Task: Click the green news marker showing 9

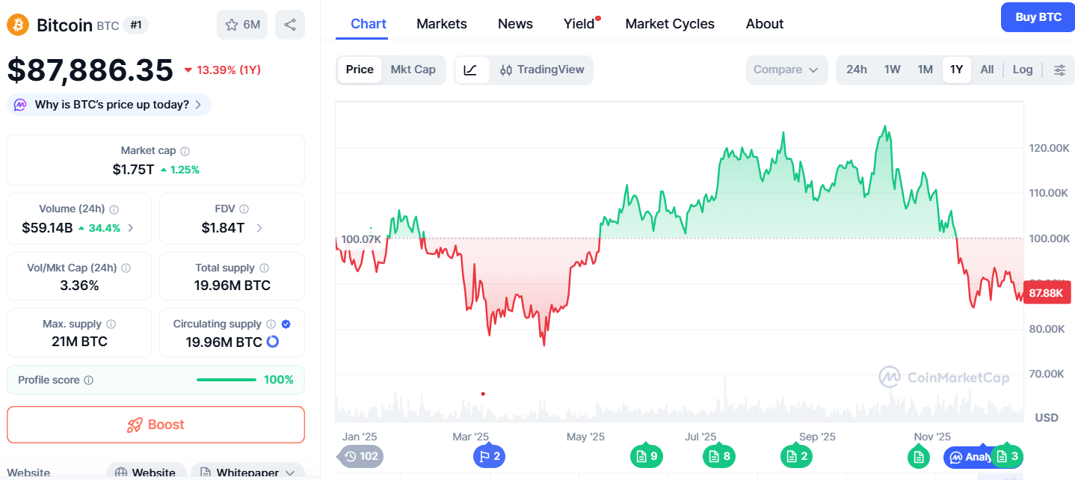Action: 647,456
